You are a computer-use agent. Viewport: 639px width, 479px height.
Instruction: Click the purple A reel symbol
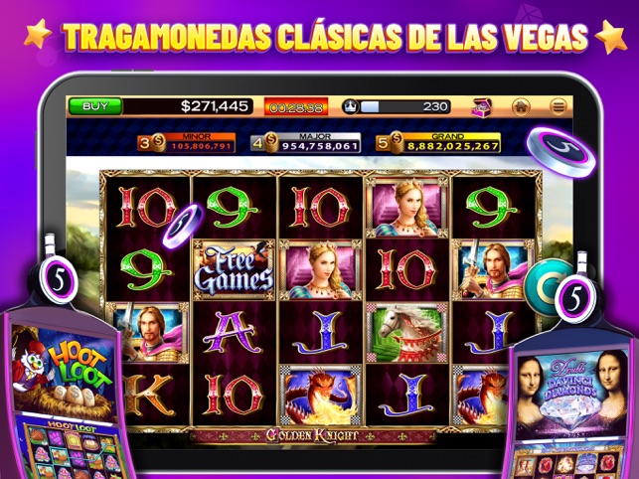(x=234, y=333)
